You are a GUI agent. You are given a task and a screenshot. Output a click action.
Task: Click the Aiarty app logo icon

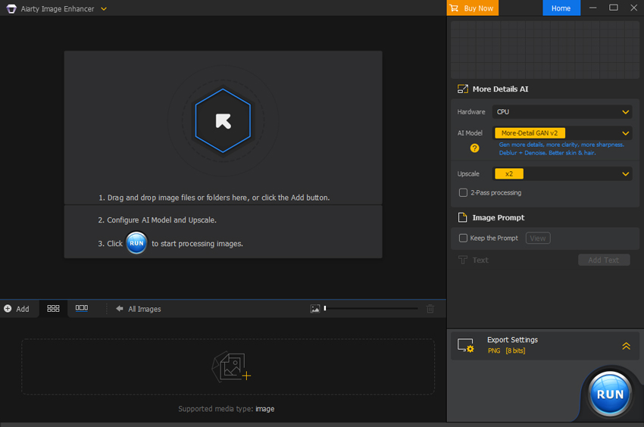point(11,8)
